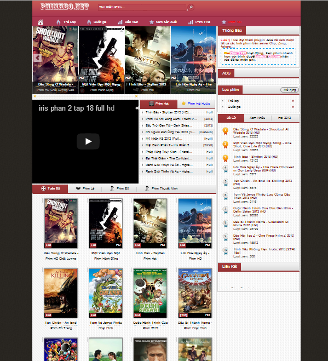
Task: Open the An End To Killing ranked title link
Action: click(x=262, y=182)
